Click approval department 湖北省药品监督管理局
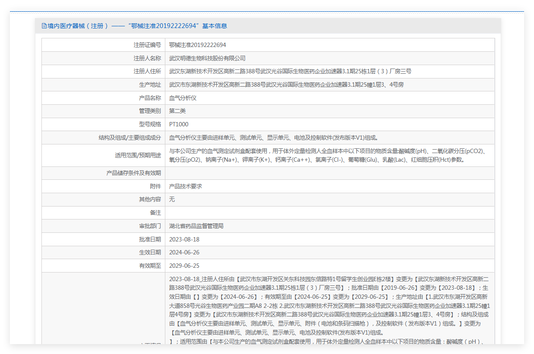Viewport: 534px width, 354px height. (196, 226)
